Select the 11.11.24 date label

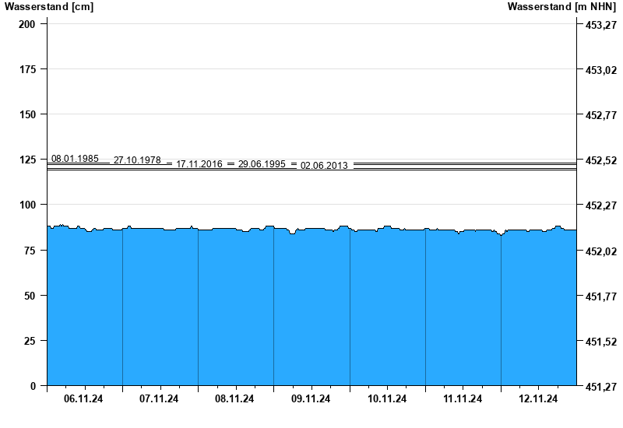[463, 399]
